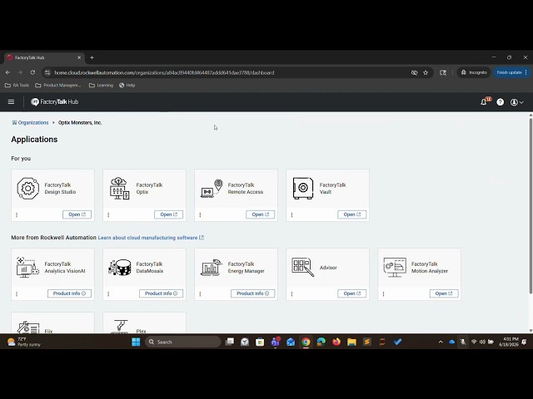Click the Analytics VisionAI card icon
Screen dimensions: 533x399
click(27, 268)
